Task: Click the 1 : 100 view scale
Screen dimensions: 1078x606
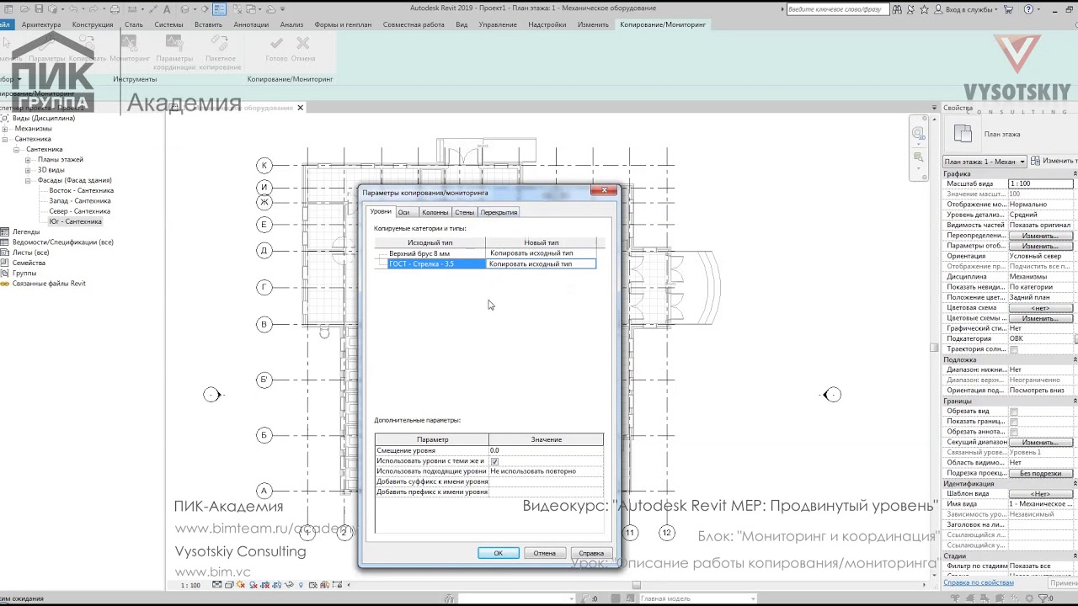Action: click(190, 585)
